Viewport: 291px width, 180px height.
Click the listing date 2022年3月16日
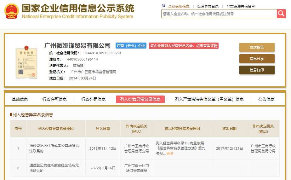click(x=103, y=168)
